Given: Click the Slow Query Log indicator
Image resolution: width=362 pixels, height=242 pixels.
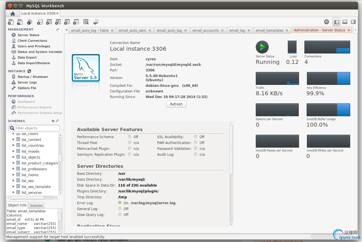Looking at the screenshot, I should click(120, 215).
